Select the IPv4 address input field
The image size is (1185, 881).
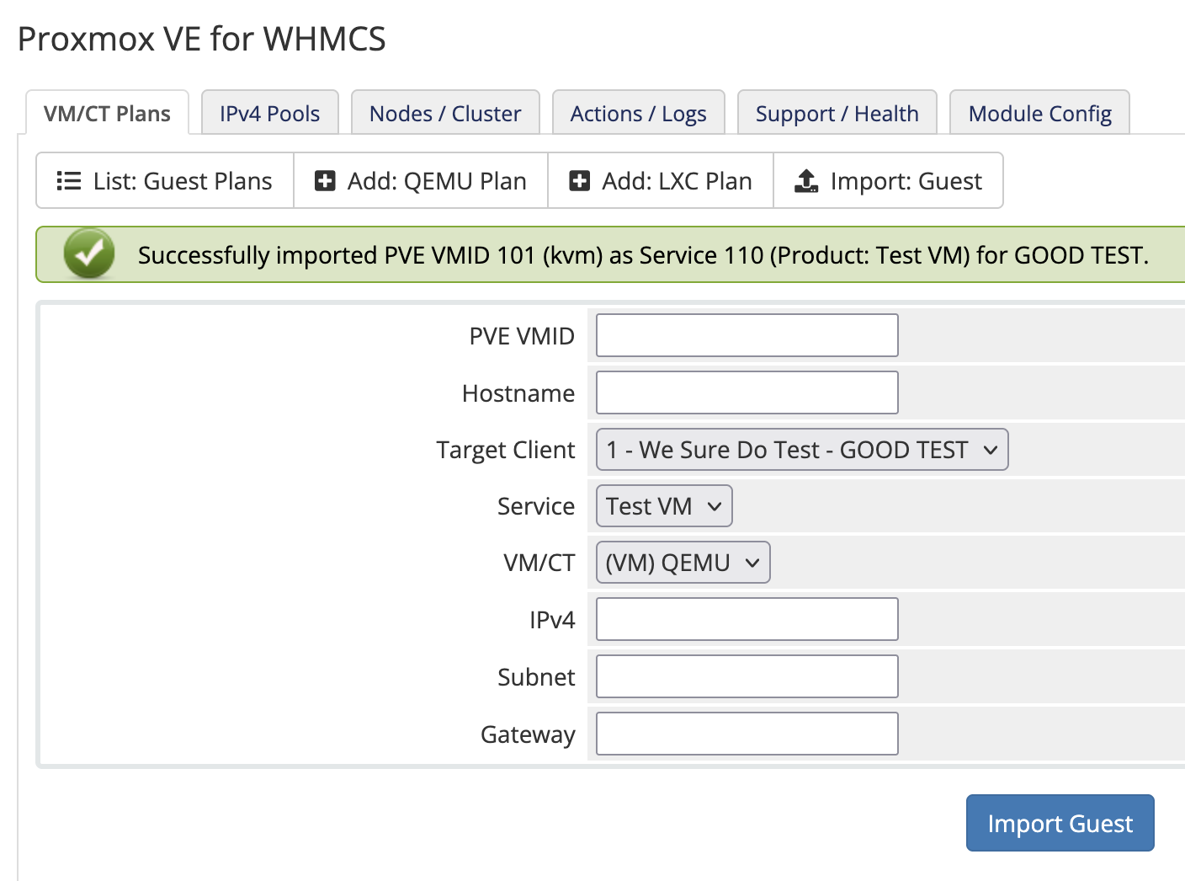(x=747, y=619)
